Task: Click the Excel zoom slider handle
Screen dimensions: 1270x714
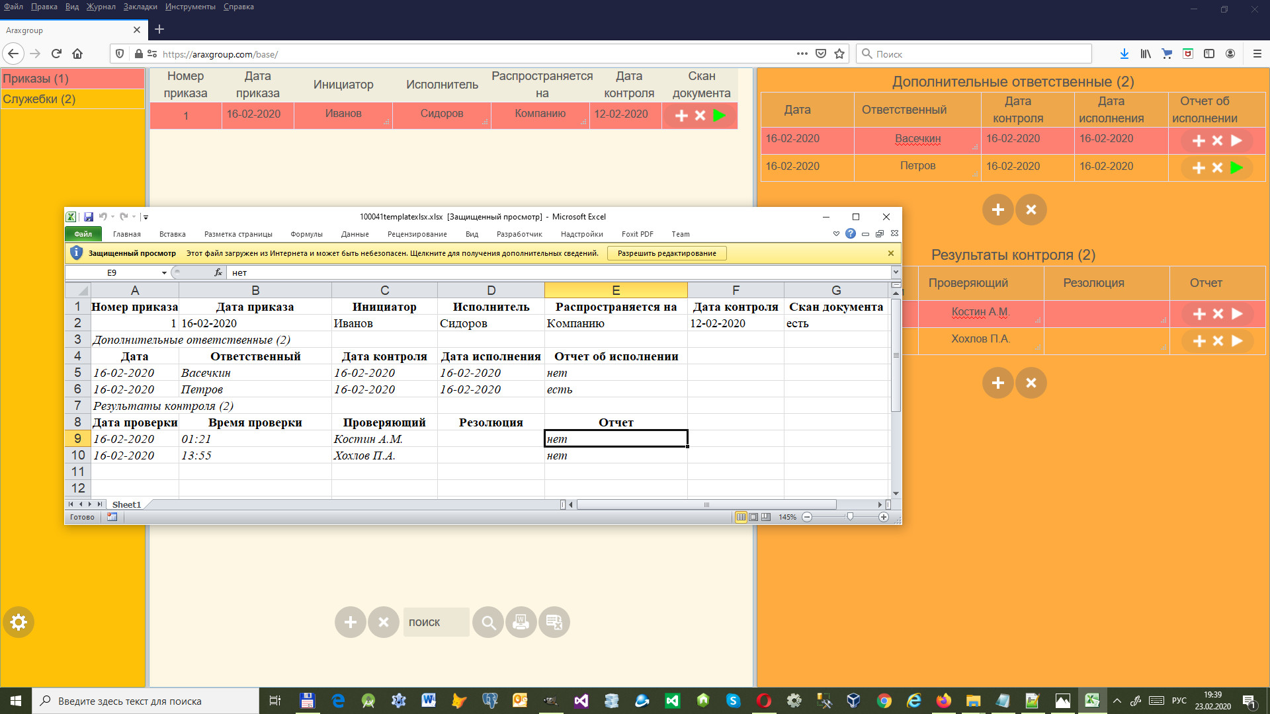Action: pyautogui.click(x=850, y=517)
